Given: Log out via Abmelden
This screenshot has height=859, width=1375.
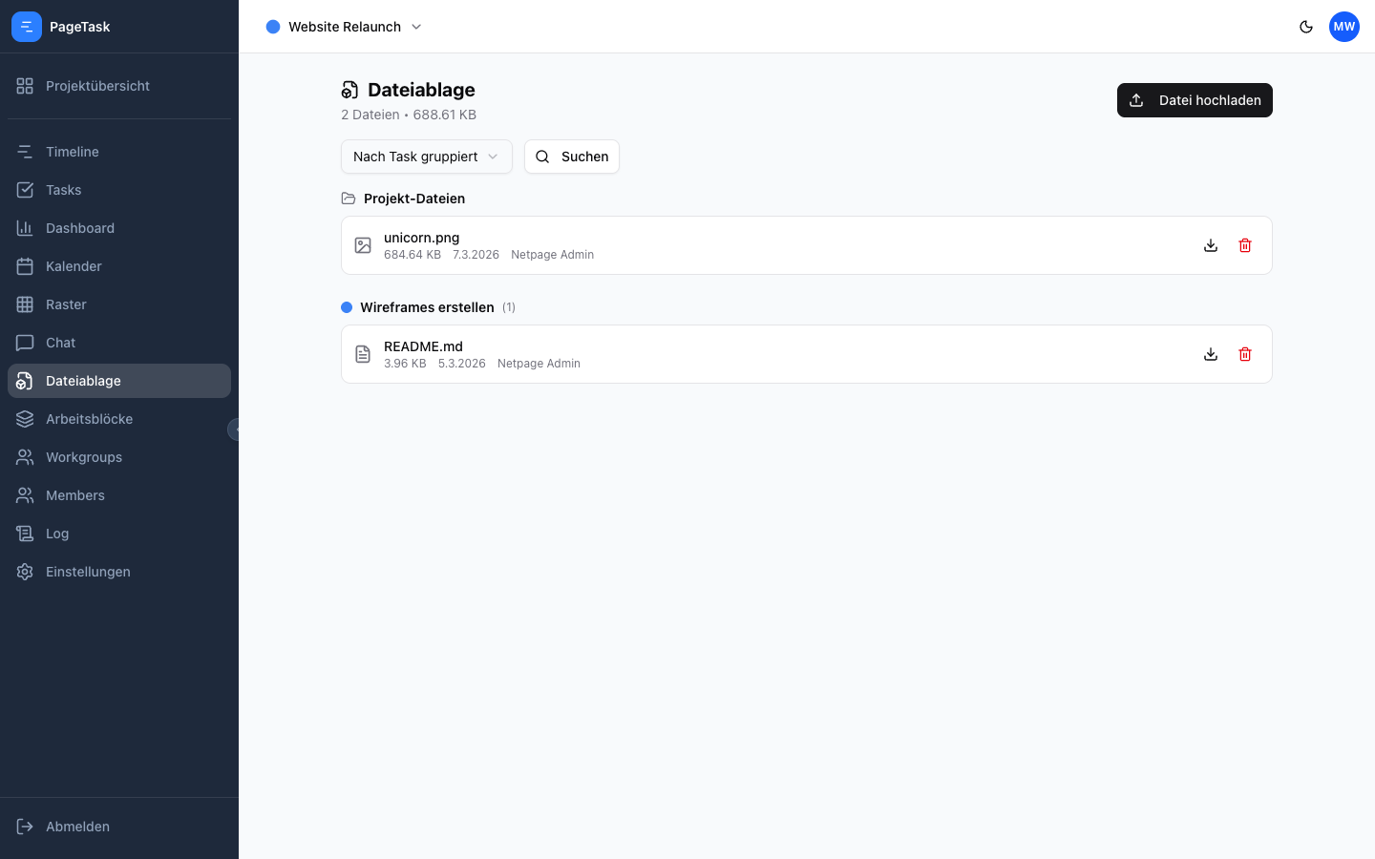Looking at the screenshot, I should coord(77,827).
